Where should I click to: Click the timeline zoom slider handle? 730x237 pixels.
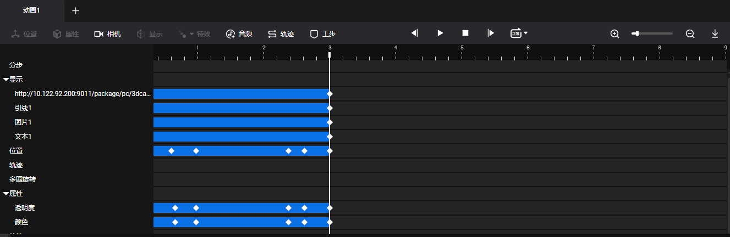[x=636, y=33]
